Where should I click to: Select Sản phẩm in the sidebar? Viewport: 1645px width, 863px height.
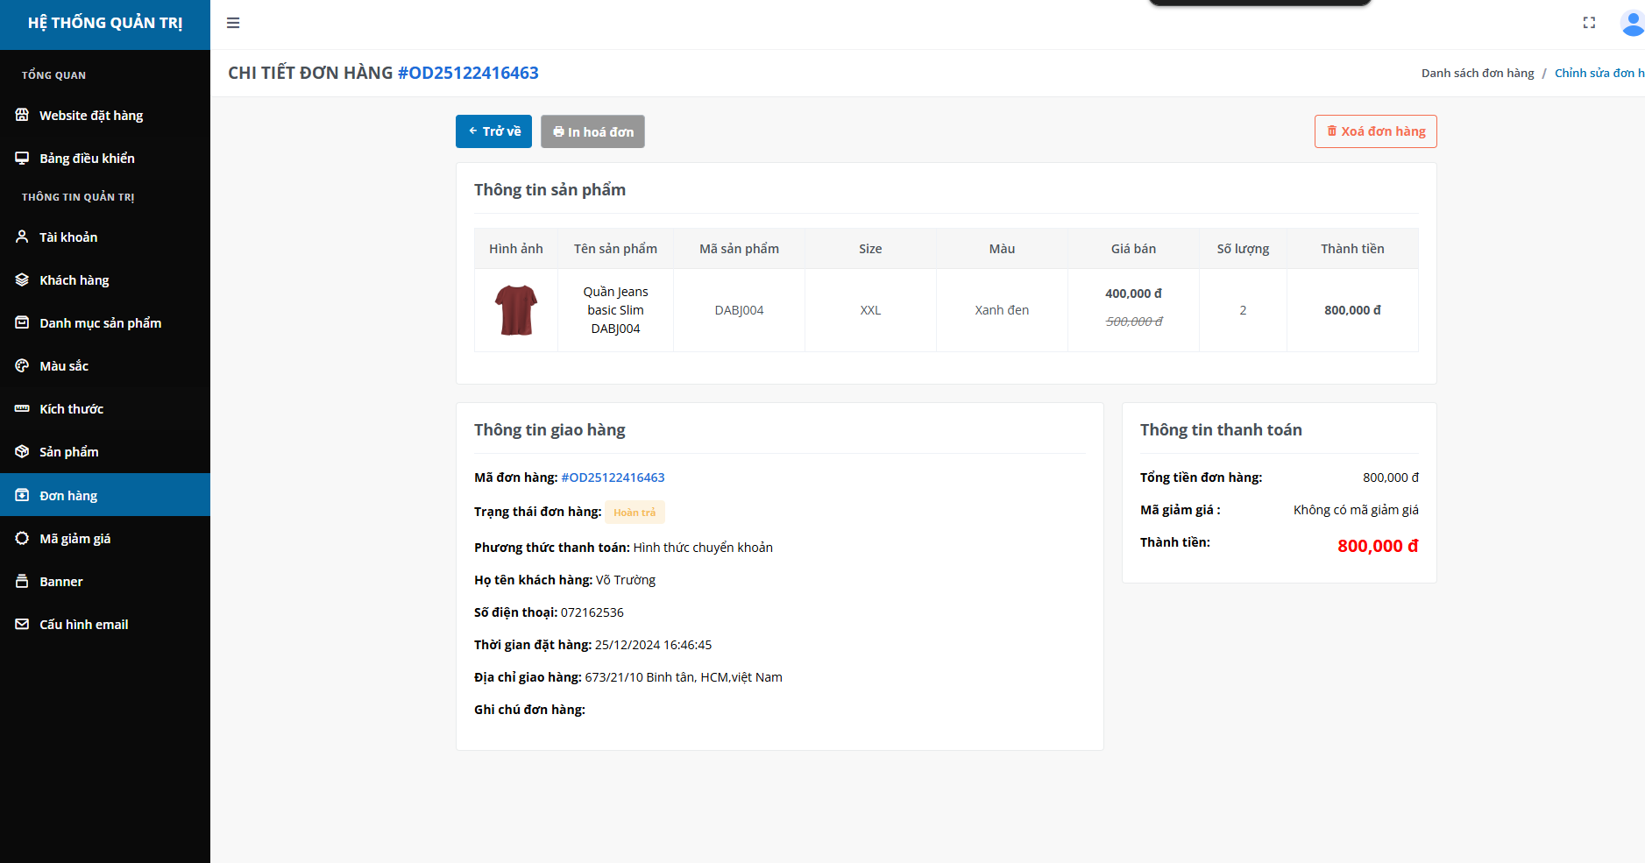[68, 452]
